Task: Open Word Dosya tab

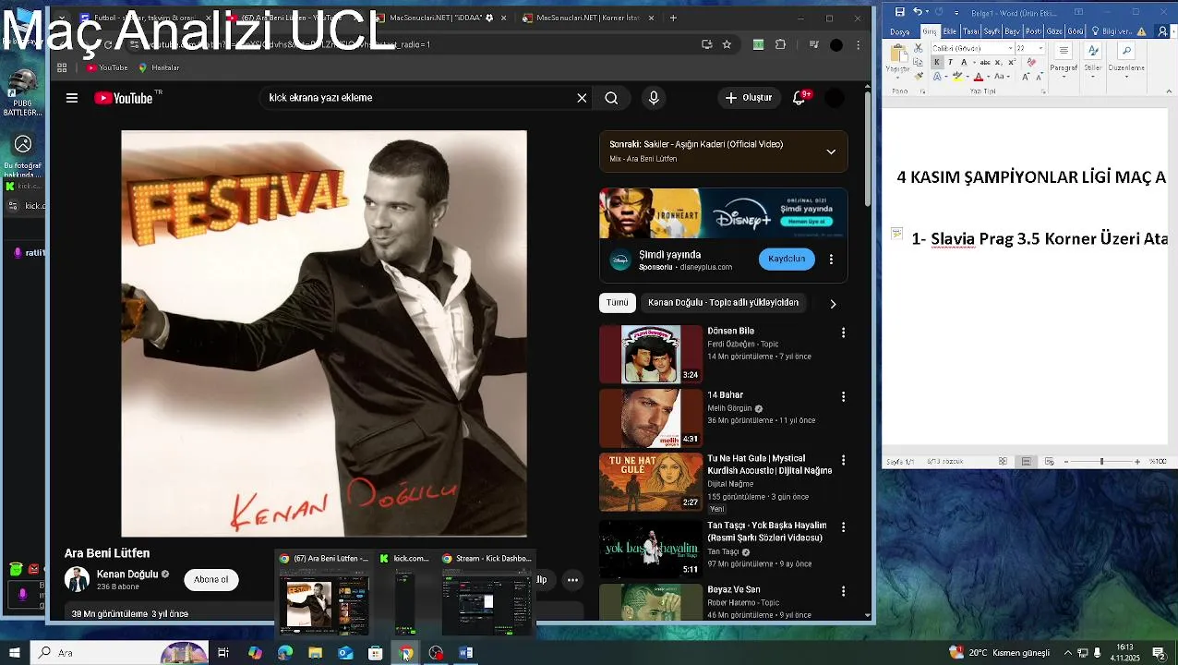Action: 900,31
